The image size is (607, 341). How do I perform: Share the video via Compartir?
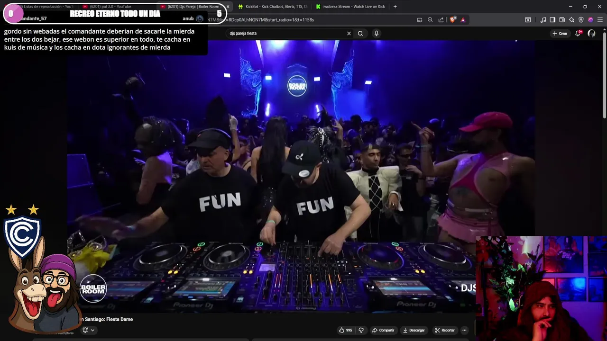(383, 330)
